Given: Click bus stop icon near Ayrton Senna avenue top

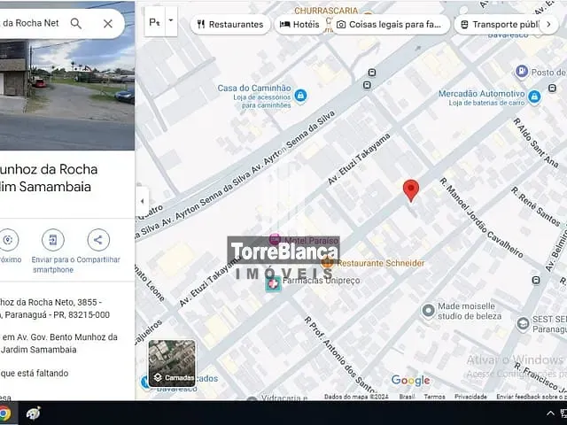Looking at the screenshot, I should (x=372, y=73).
